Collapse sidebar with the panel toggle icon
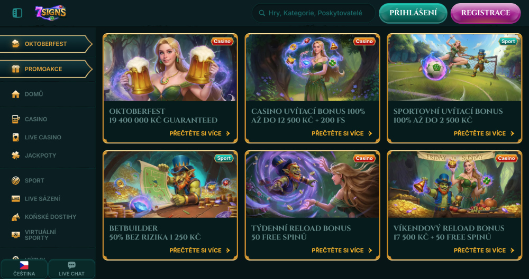The height and width of the screenshot is (279, 529). pyautogui.click(x=17, y=13)
